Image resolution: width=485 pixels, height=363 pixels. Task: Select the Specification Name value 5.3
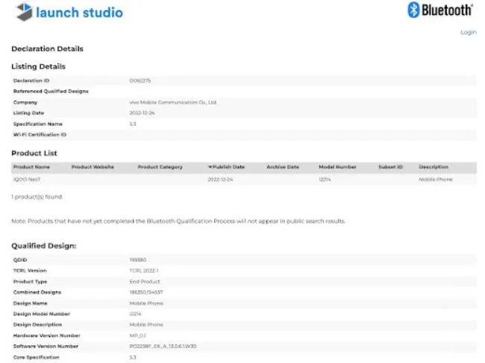pos(133,124)
